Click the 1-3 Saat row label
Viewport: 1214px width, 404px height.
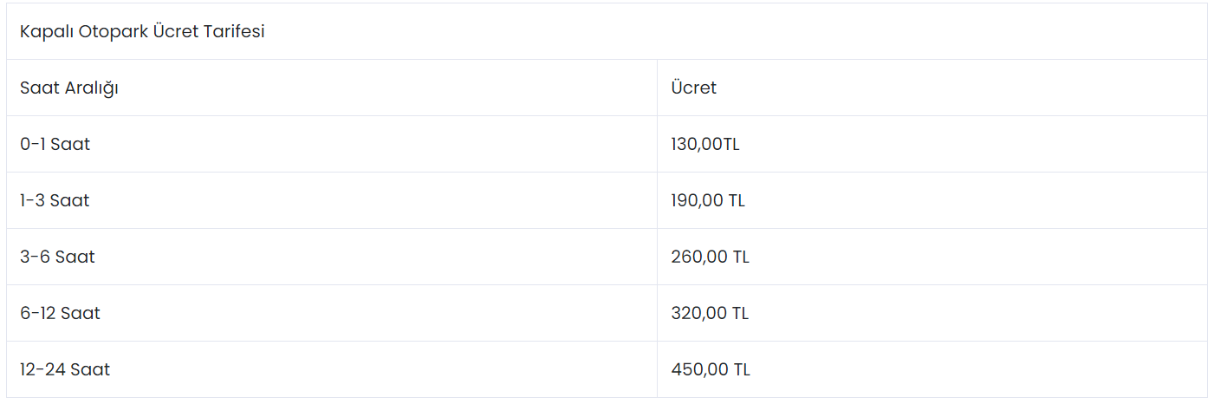point(55,200)
